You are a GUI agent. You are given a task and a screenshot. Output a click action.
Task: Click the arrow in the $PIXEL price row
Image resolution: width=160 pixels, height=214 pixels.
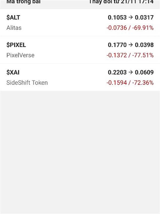131,45
